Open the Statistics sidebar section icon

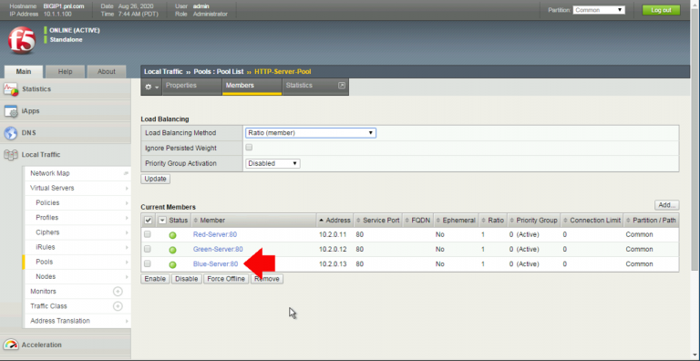pyautogui.click(x=11, y=89)
